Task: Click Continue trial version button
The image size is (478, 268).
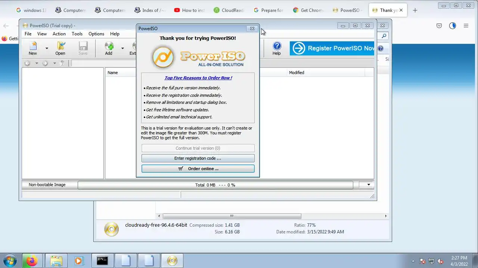Action: pyautogui.click(x=198, y=148)
